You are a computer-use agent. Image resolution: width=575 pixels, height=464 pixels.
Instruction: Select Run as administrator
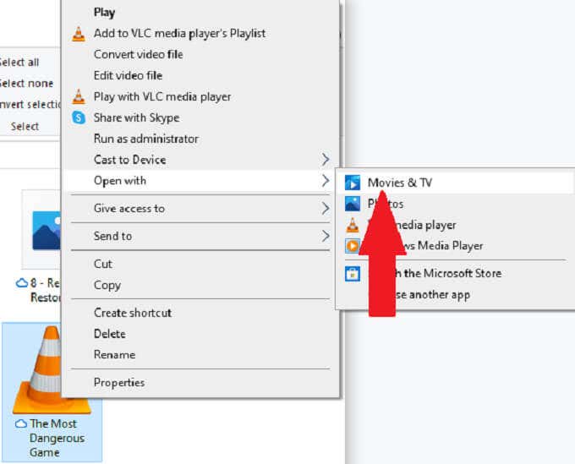point(201,139)
